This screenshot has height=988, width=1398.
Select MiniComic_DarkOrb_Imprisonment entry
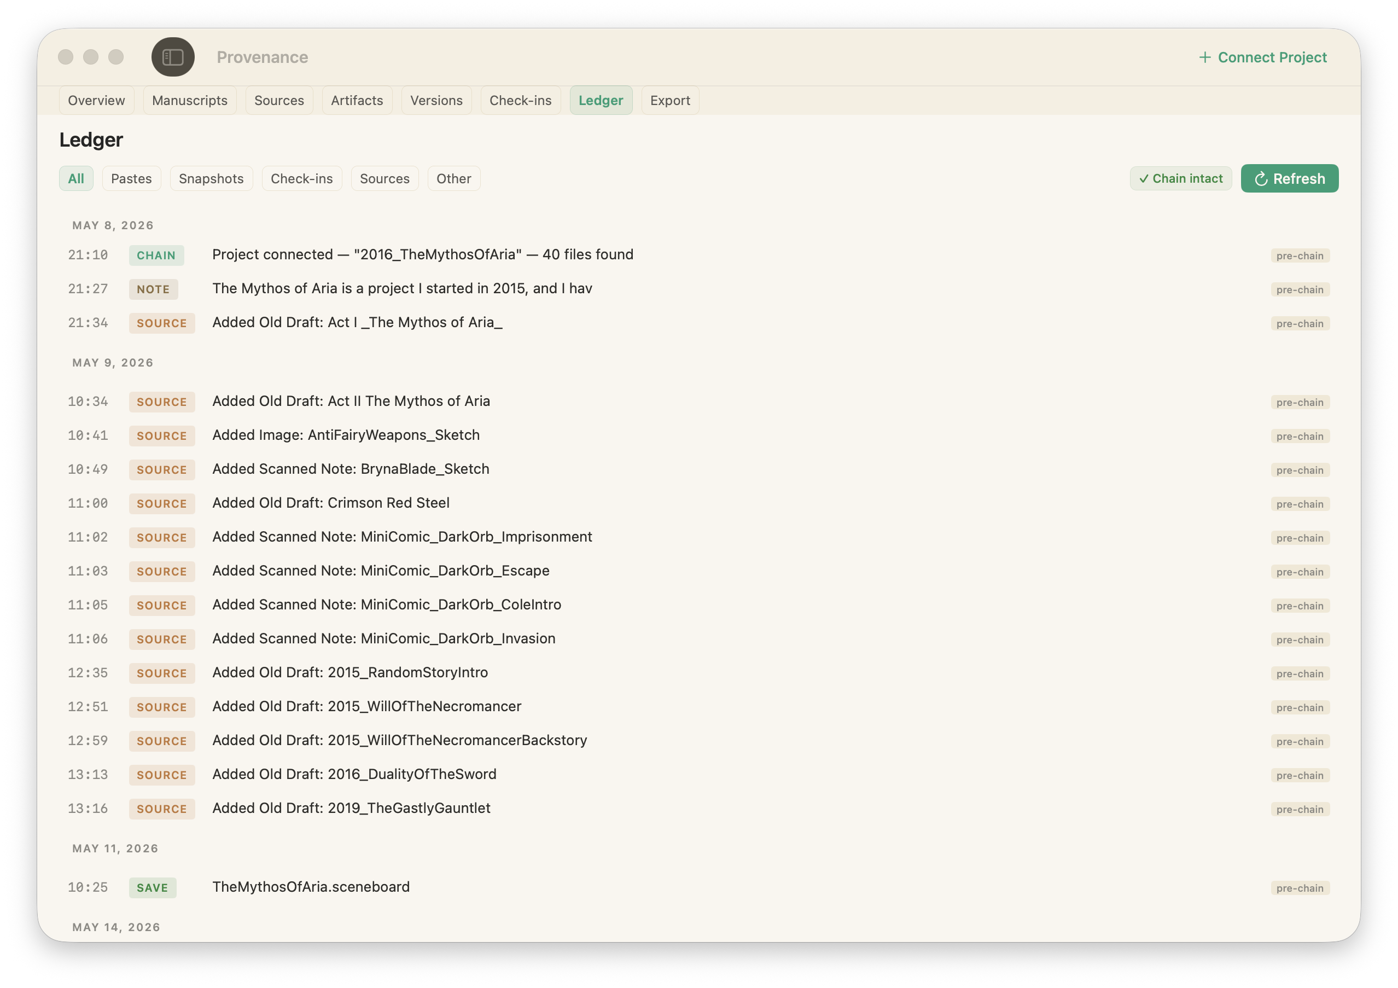pyautogui.click(x=698, y=537)
